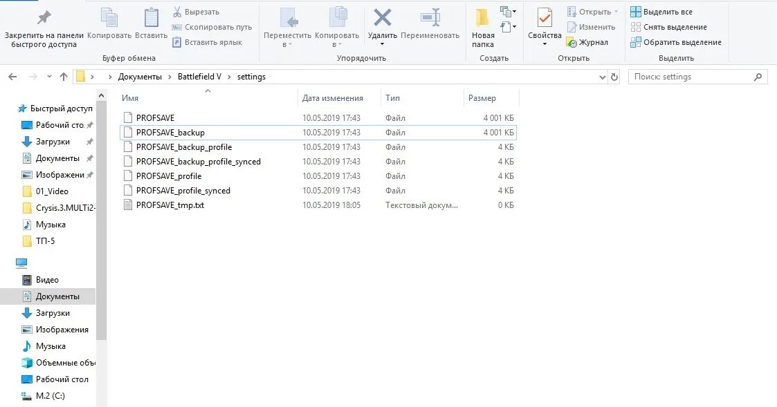The width and height of the screenshot is (777, 407).
Task: Click Обратить выделение
Action: coord(676,43)
